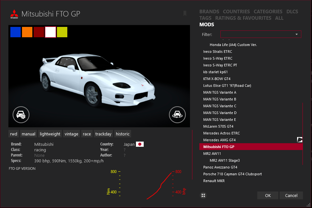Click Cancel to dismiss the dialog

[291, 195]
